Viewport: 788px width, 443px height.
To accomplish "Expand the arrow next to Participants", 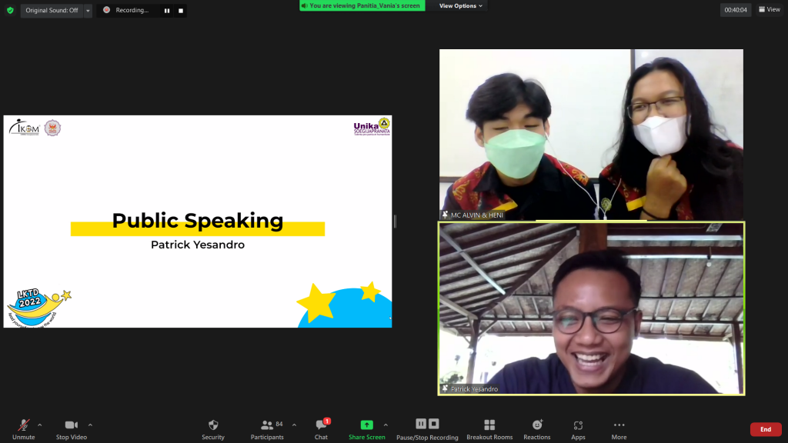I will point(294,425).
